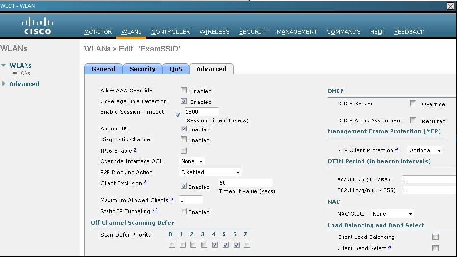
Task: Open footnote 7 link beside IPv6 Enable
Action: [x=135, y=150]
